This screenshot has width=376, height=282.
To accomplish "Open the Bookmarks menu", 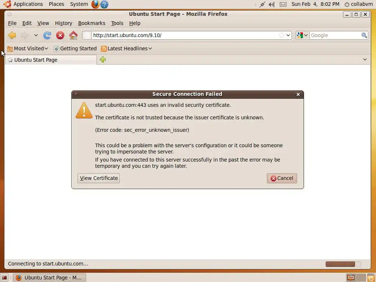I will tap(91, 23).
